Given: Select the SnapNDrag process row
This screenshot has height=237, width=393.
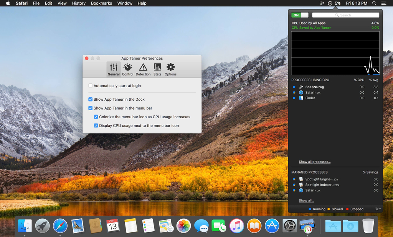Looking at the screenshot, I should (x=314, y=87).
